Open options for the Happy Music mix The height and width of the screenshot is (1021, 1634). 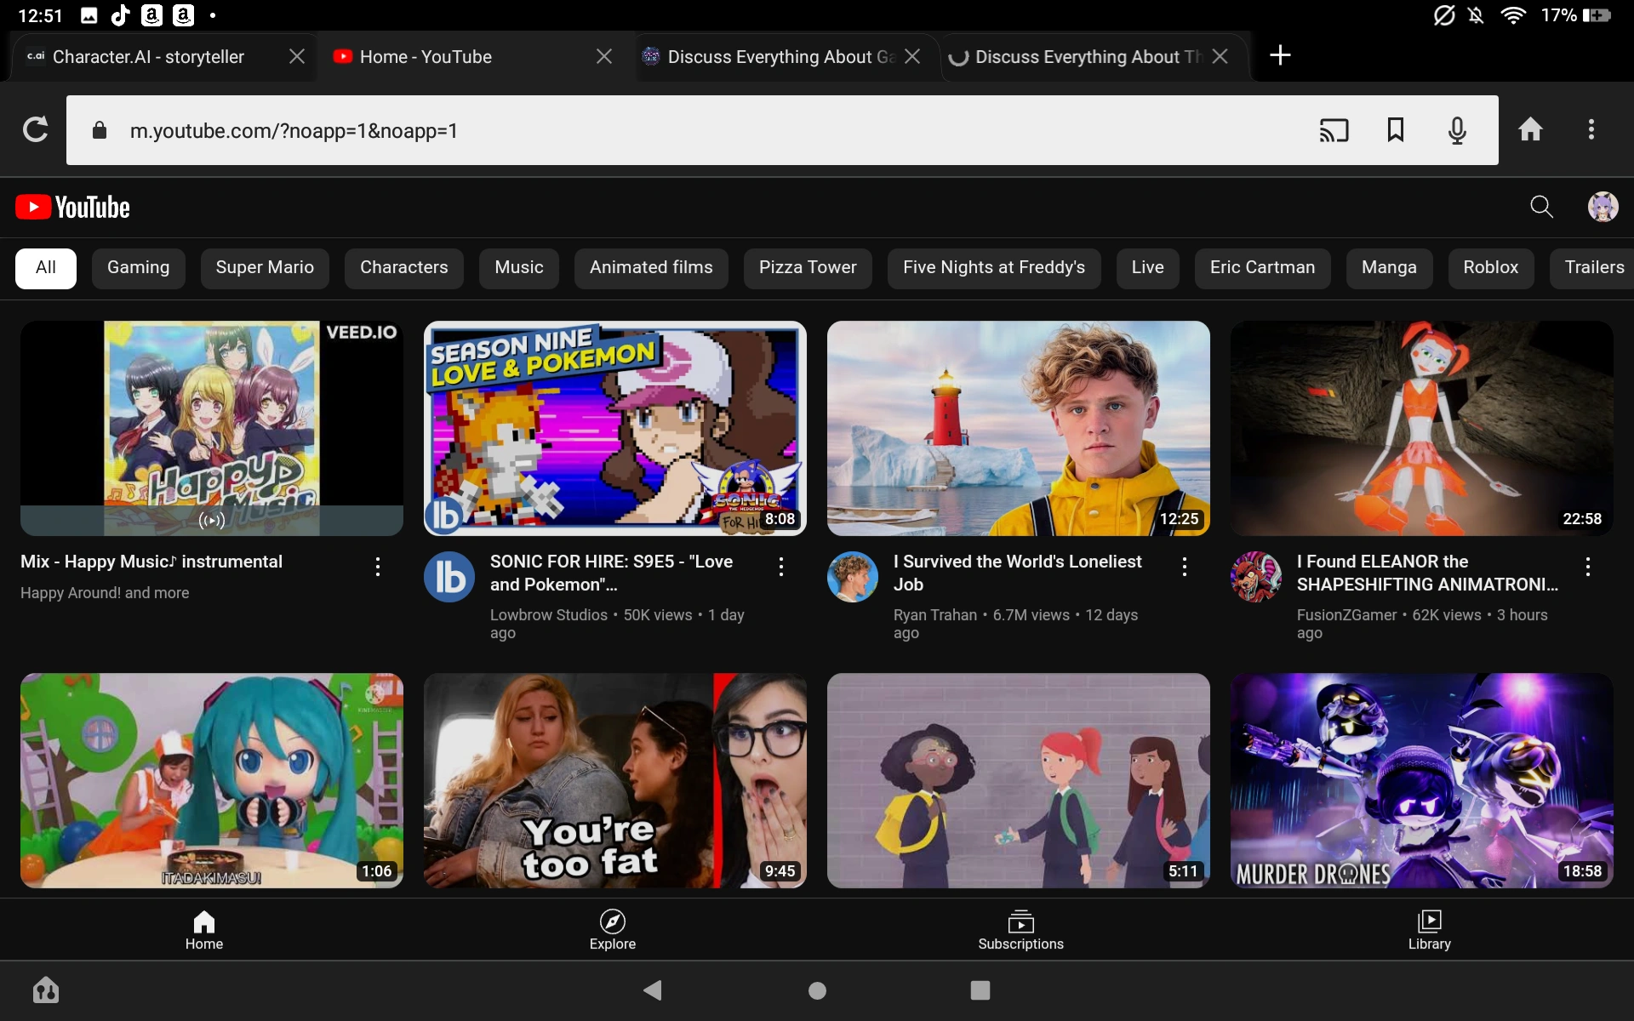point(377,566)
